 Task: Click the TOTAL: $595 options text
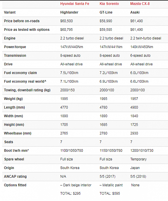click(x=110, y=193)
